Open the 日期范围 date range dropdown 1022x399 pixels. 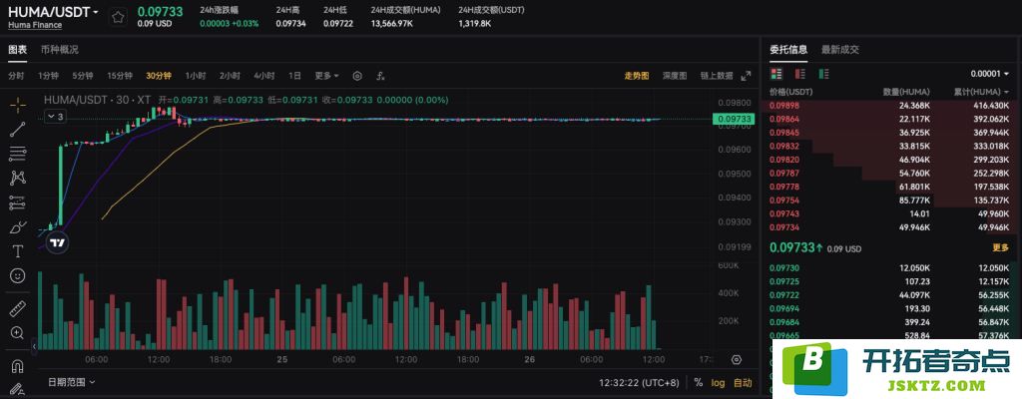tap(71, 382)
